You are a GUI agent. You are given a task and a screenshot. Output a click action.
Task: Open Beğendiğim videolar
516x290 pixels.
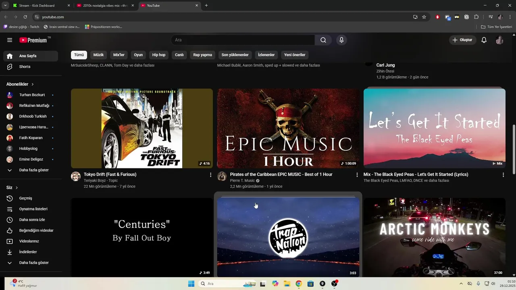pyautogui.click(x=31, y=230)
